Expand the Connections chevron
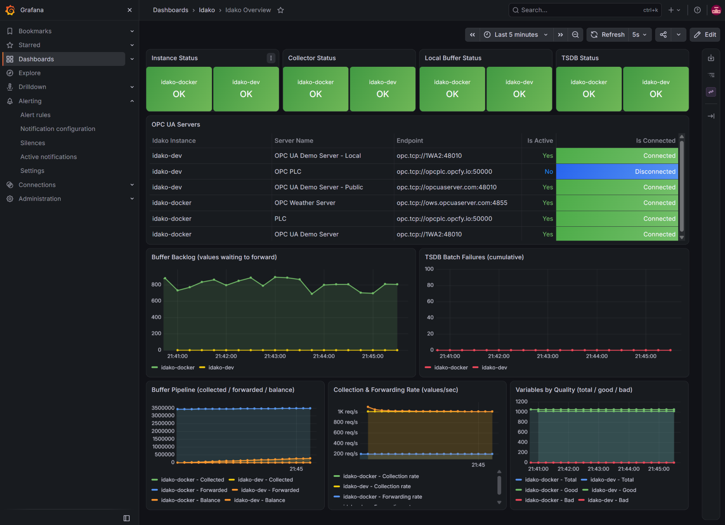This screenshot has height=525, width=725. [x=132, y=185]
